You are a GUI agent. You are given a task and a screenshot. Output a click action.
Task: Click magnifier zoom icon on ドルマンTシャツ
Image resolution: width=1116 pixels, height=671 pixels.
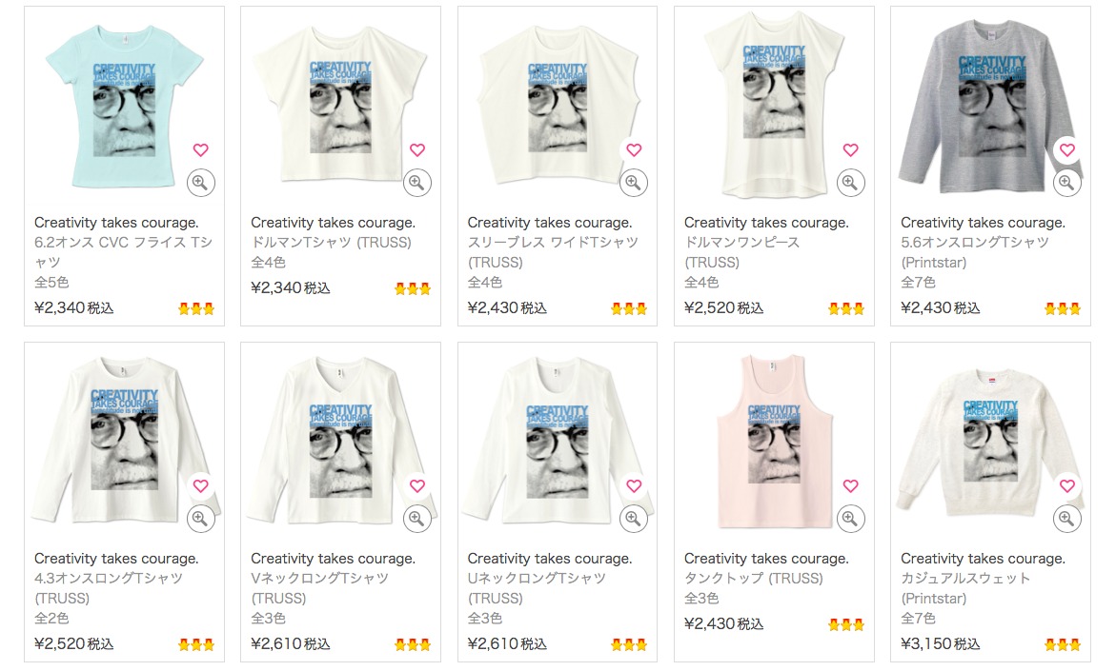(x=417, y=183)
